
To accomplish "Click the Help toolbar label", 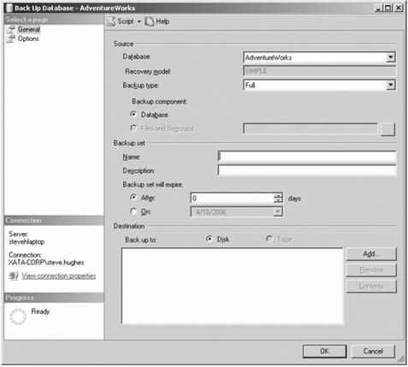I will [x=163, y=21].
